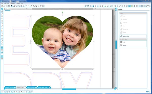Switch to the Untitled-1.studio3 tab
This screenshot has width=152, height=94.
(x=10, y=87)
